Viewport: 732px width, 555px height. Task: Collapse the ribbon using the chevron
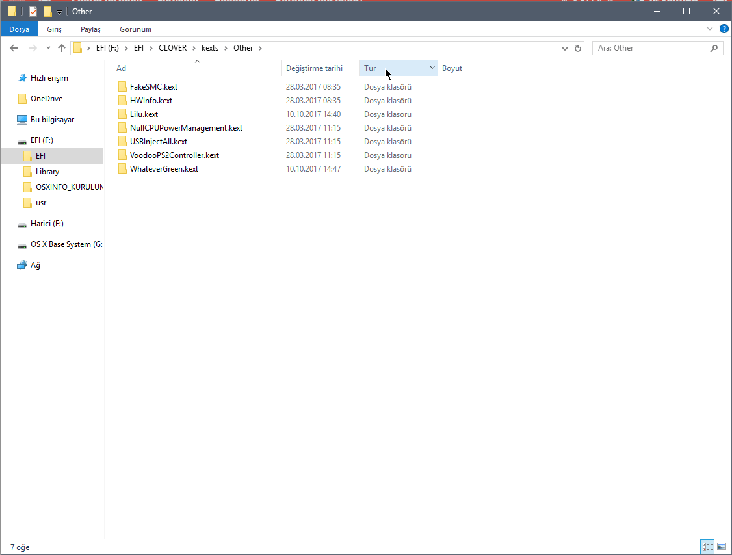click(x=709, y=29)
